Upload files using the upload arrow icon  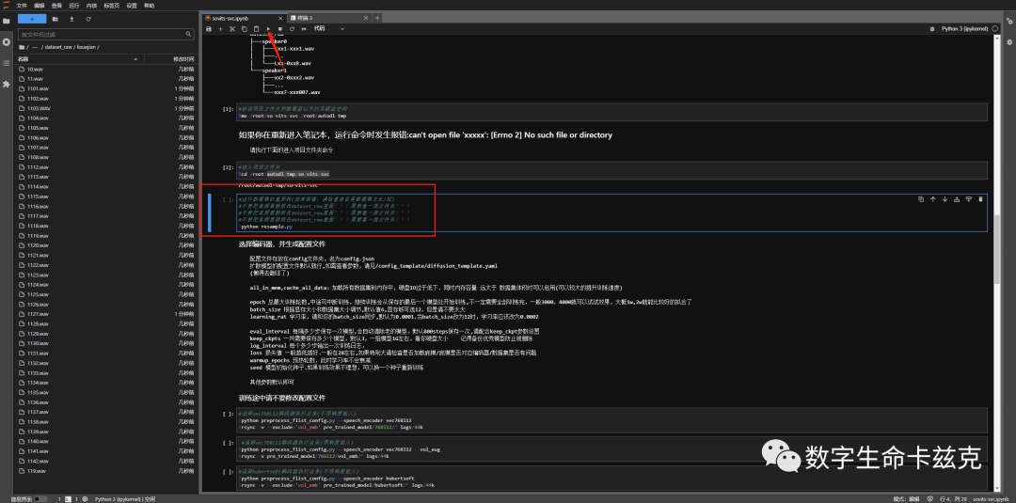(x=71, y=19)
